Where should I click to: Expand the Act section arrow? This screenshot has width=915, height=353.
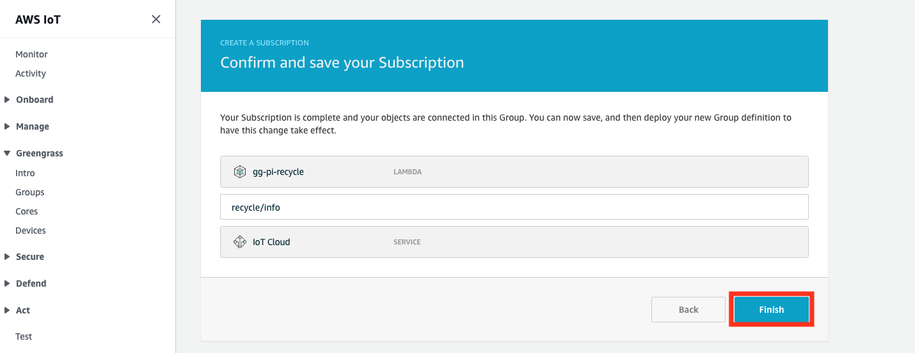click(7, 310)
